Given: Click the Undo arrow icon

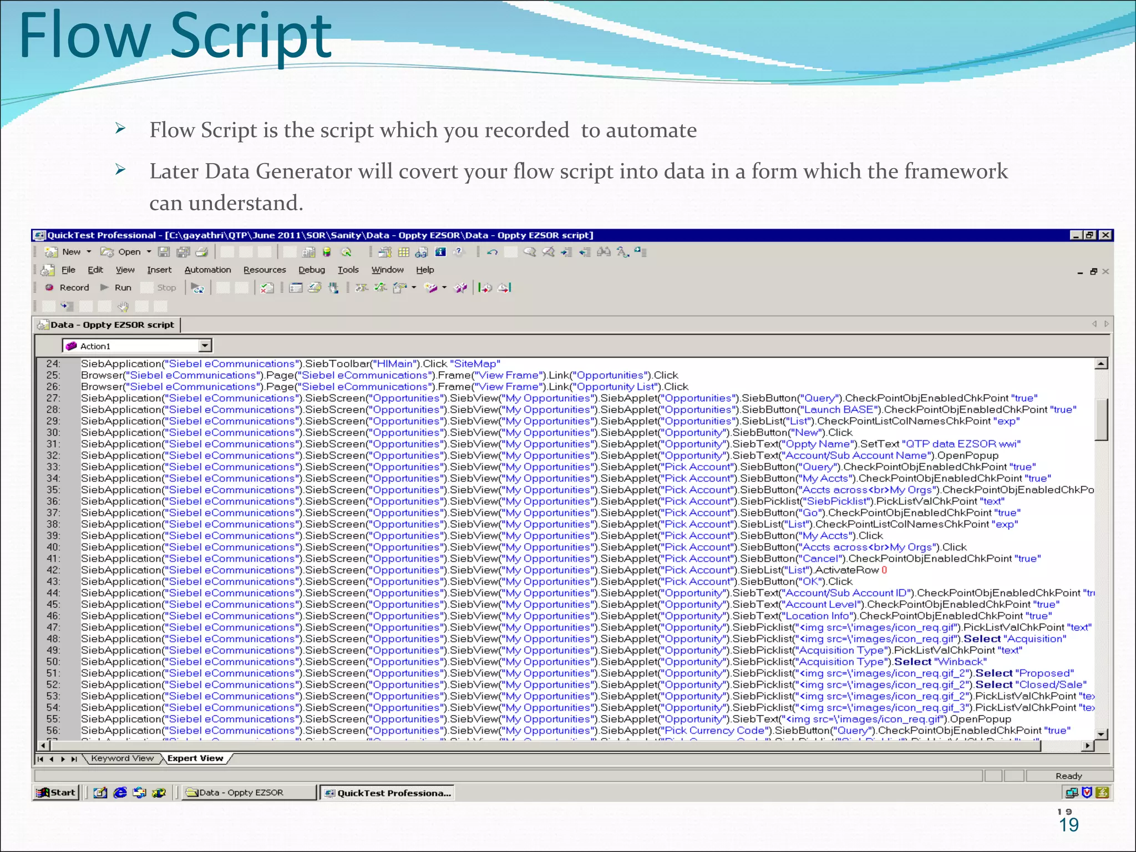Looking at the screenshot, I should [492, 252].
